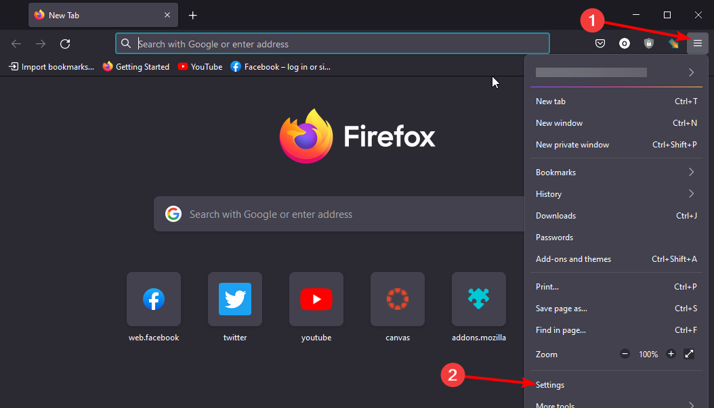Click the page's Search with Google box
The width and height of the screenshot is (714, 408).
click(x=339, y=214)
